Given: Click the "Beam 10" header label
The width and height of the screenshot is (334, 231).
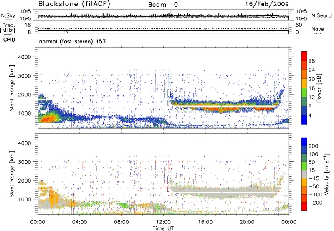Looking at the screenshot, I should pos(163,5).
